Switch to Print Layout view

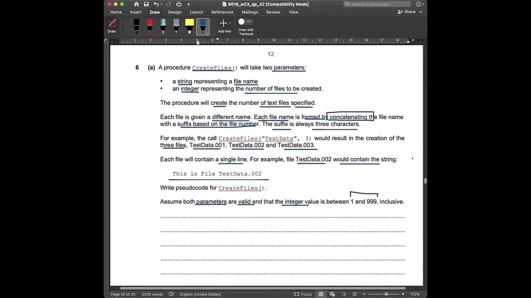[x=321, y=294]
